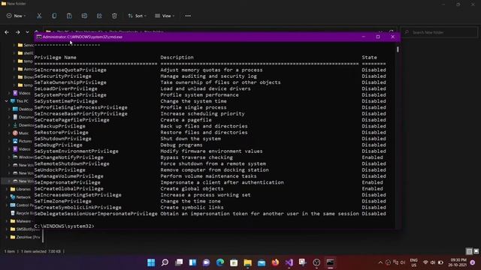481x270 pixels.
Task: Click SeDebugPrivilege text in command prompt
Action: click(59, 145)
